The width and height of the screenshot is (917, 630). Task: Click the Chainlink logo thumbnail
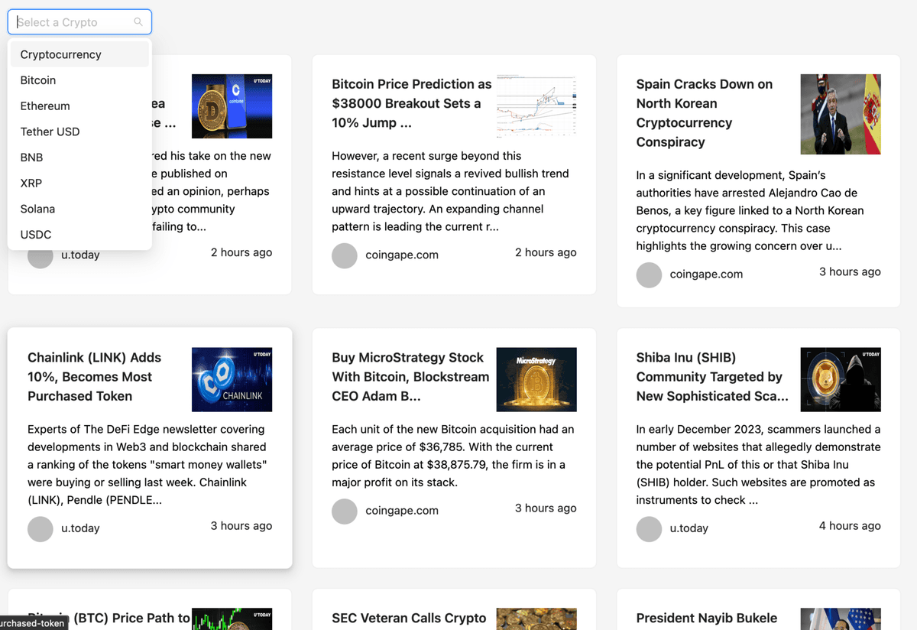point(232,380)
